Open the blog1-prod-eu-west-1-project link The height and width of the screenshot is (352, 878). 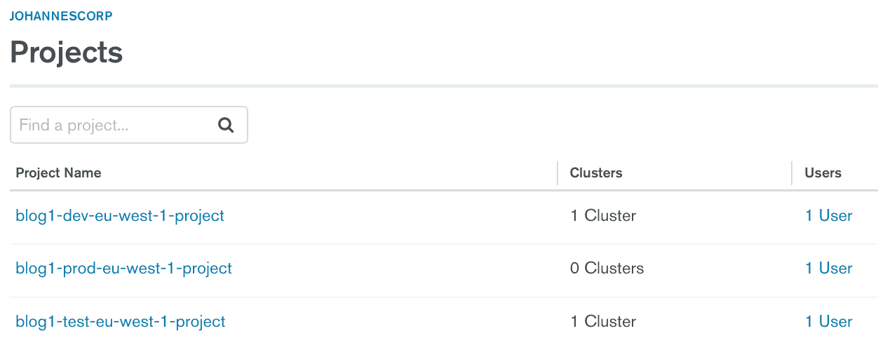123,268
